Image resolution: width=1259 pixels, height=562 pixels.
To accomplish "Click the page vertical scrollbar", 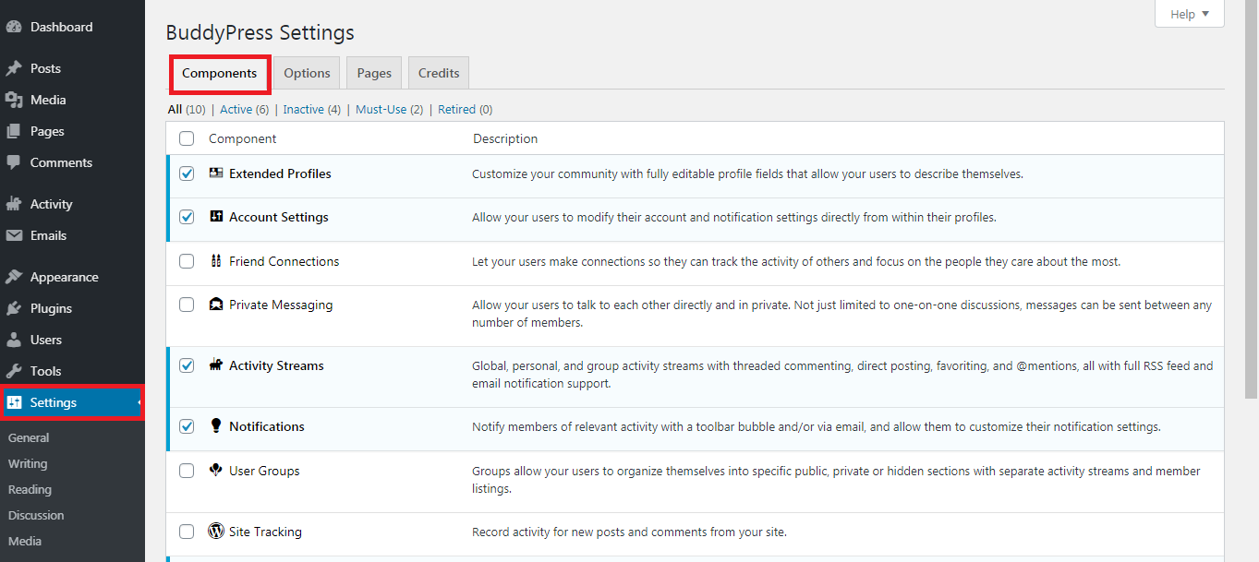I will 1251,198.
